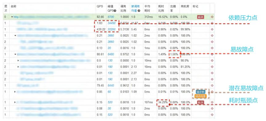Viewport: 266px width, 121px height.
Task: Click the diamond icon in the 107ms row
Action: point(212,102)
